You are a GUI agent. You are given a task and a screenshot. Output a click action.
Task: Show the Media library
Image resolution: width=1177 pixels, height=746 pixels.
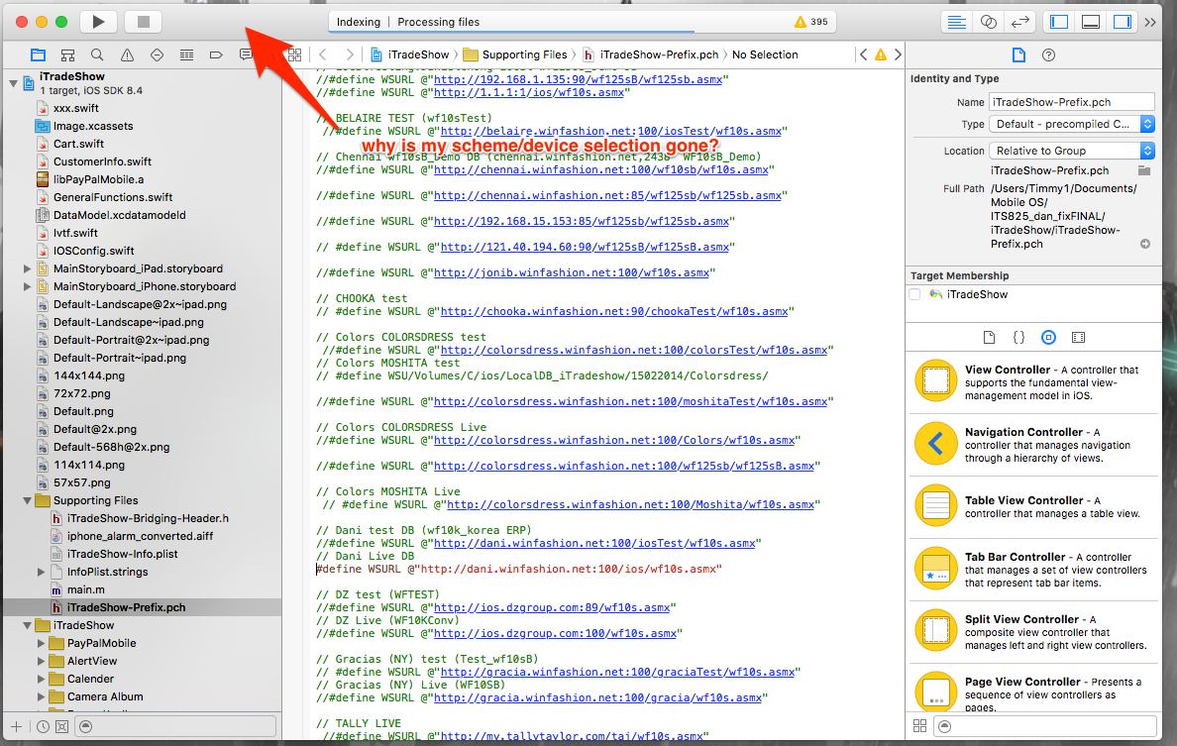(1079, 338)
